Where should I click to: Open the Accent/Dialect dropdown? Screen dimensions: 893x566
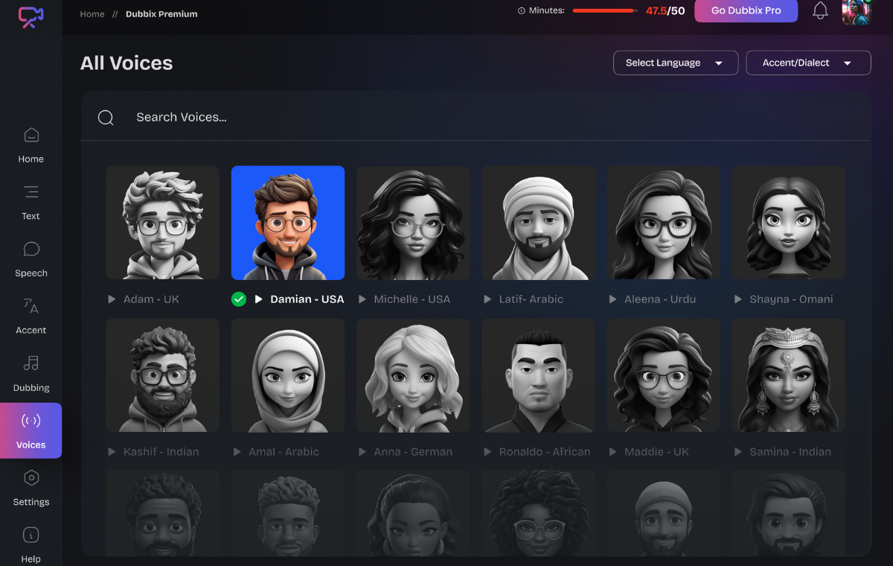point(808,63)
